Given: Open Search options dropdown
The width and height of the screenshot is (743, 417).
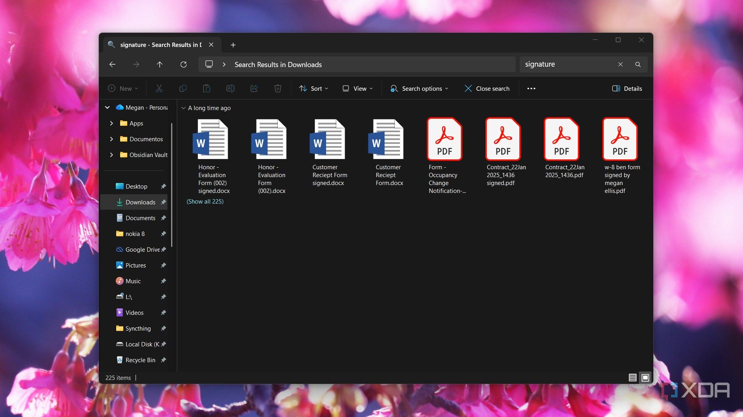Looking at the screenshot, I should (419, 88).
